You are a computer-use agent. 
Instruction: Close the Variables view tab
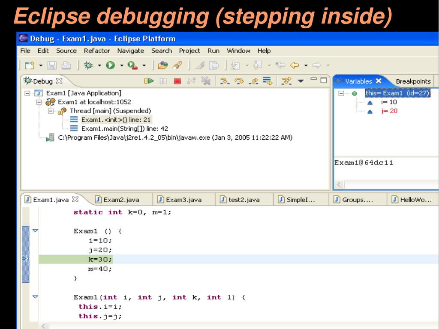tap(379, 81)
